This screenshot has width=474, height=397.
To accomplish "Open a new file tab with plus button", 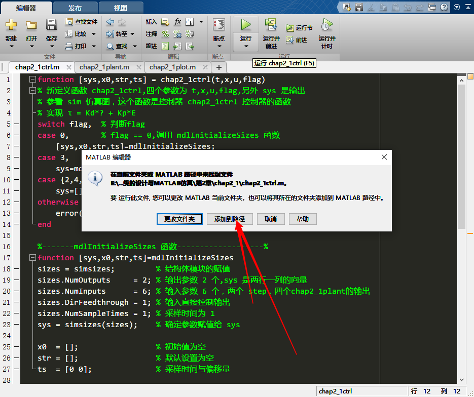I will (219, 67).
